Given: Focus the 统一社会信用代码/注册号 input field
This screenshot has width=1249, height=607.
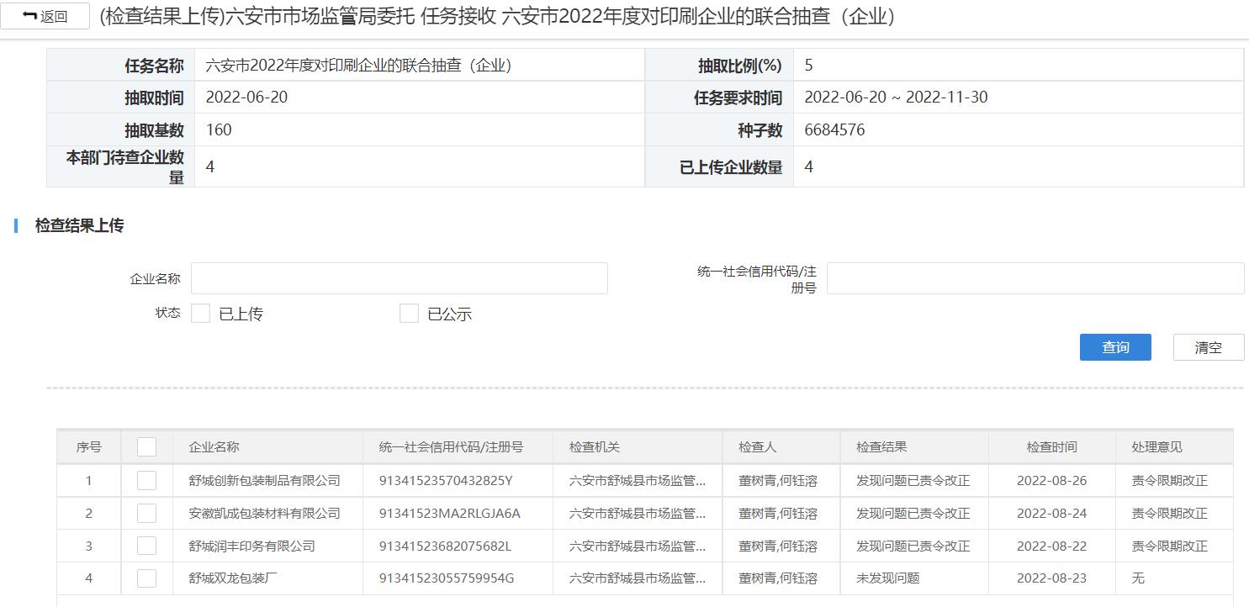Looking at the screenshot, I should coord(1035,278).
